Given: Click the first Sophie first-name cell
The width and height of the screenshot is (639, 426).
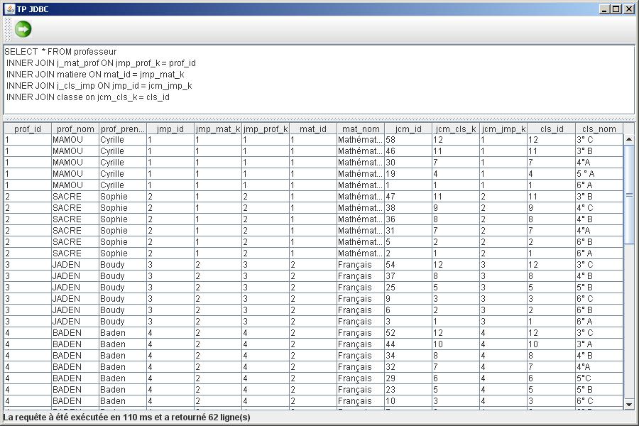Looking at the screenshot, I should pyautogui.click(x=122, y=197).
